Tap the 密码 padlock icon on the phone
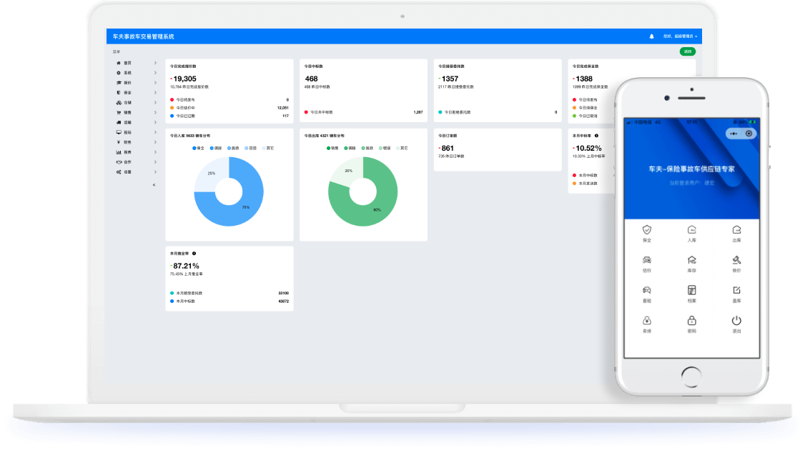Screen dimensions: 805x450 (x=691, y=321)
